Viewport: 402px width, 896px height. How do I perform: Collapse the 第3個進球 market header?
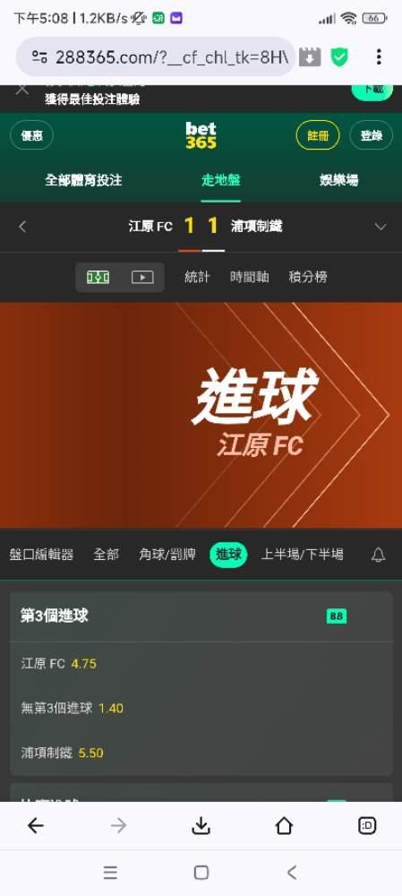pos(201,616)
